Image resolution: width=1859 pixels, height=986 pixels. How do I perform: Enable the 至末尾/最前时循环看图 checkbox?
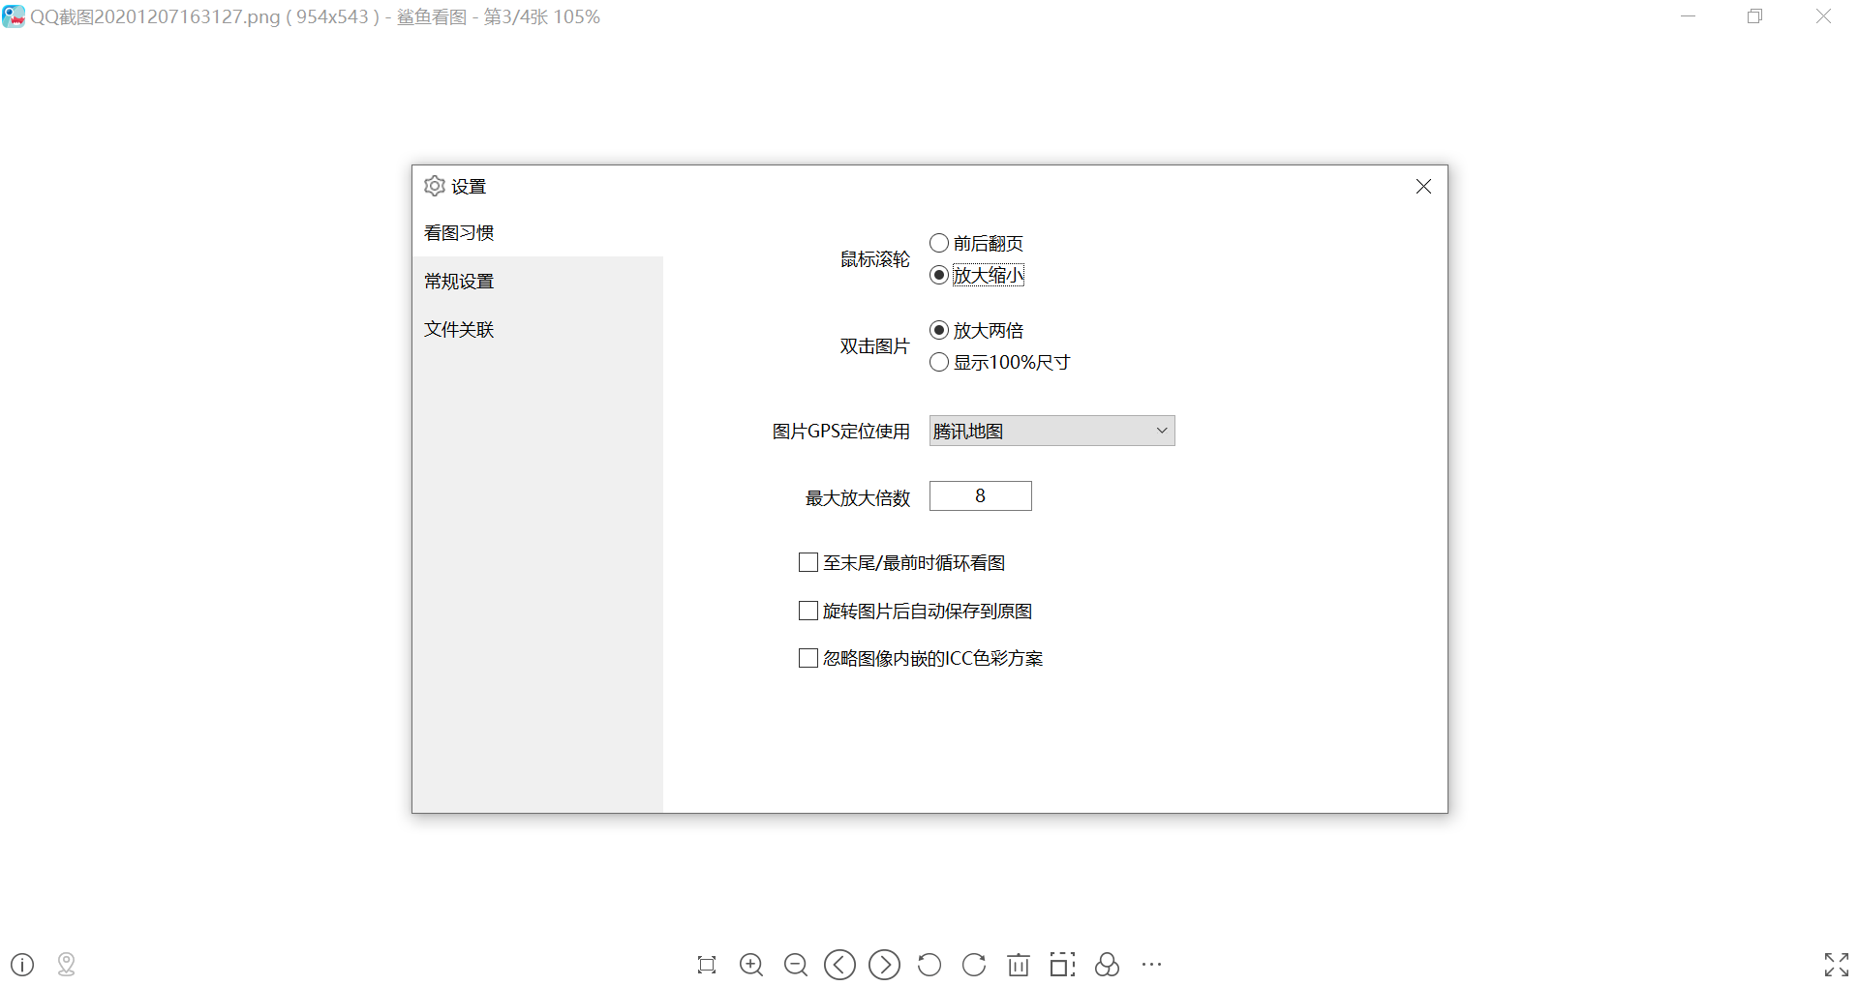tap(808, 562)
